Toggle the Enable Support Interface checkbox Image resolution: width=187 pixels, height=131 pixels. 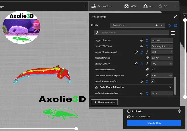[153, 81]
